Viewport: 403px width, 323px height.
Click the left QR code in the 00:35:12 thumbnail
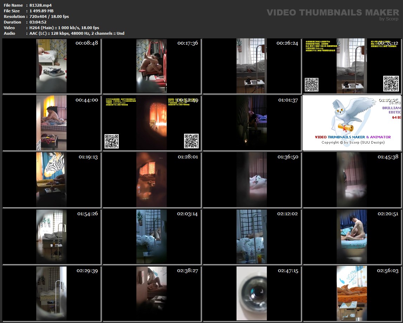coord(311,85)
